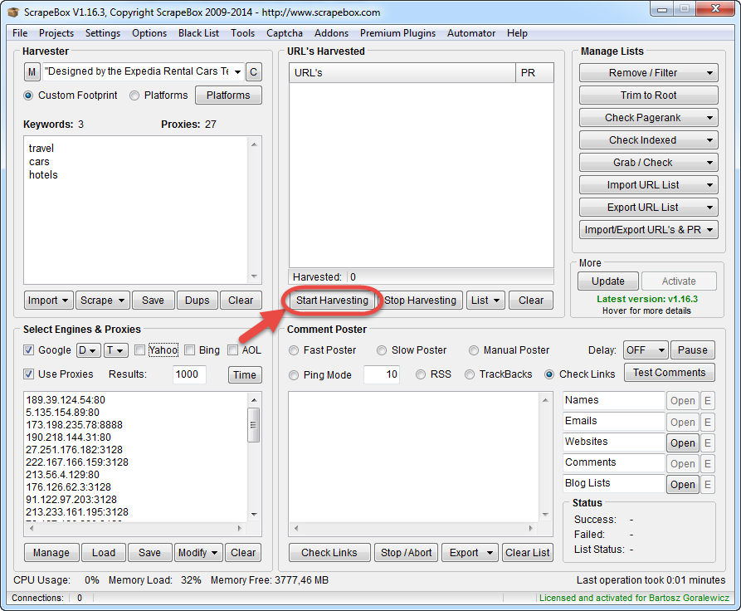Click the Ping Mode number input field
This screenshot has height=611, width=741.
(x=382, y=374)
